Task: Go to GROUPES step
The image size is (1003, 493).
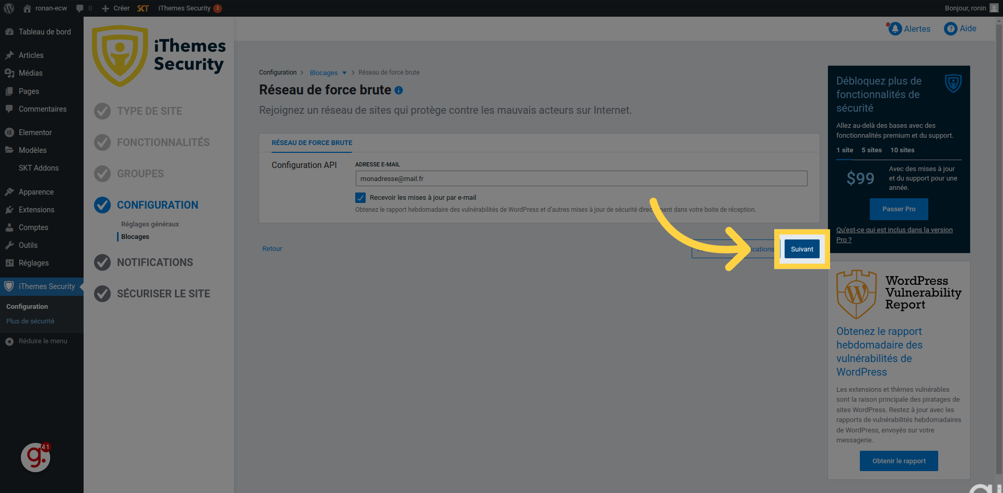Action: point(141,174)
